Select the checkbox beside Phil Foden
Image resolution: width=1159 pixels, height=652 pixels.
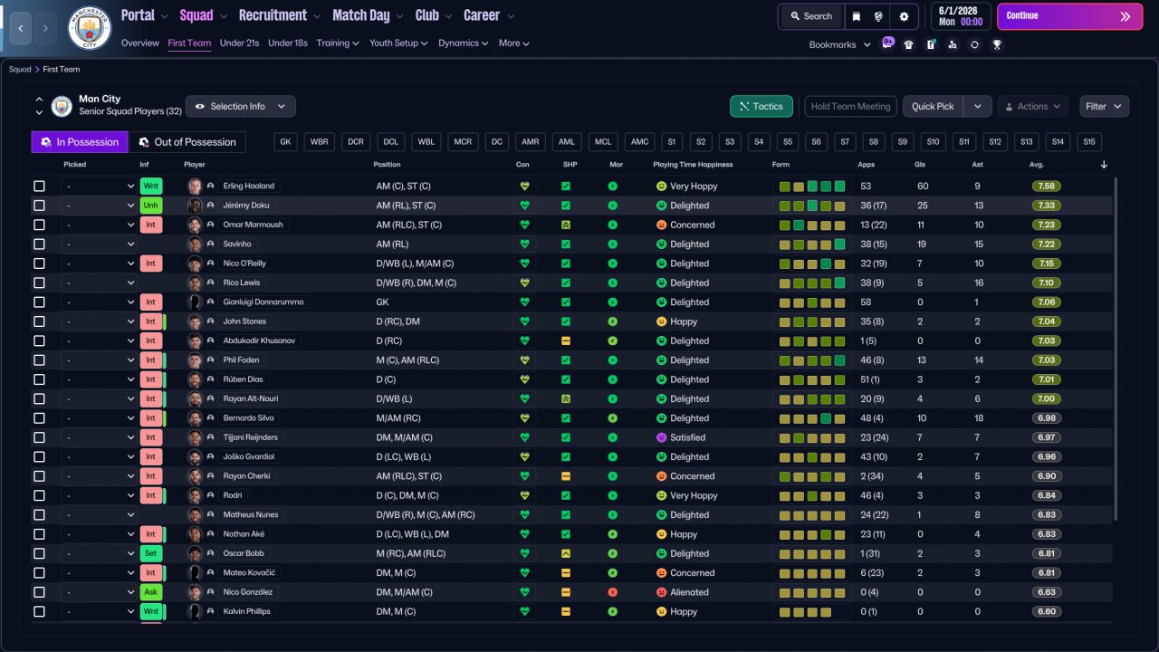(39, 360)
